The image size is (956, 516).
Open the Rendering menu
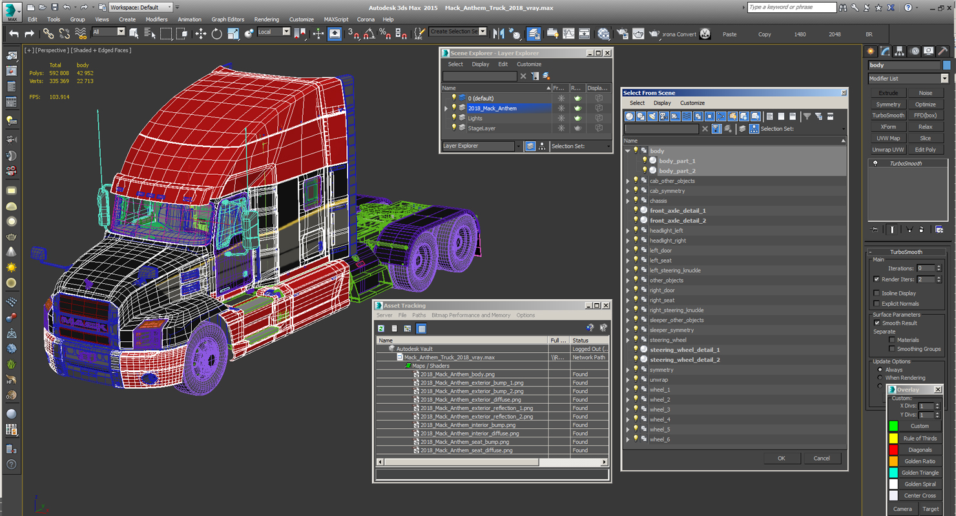(x=266, y=19)
